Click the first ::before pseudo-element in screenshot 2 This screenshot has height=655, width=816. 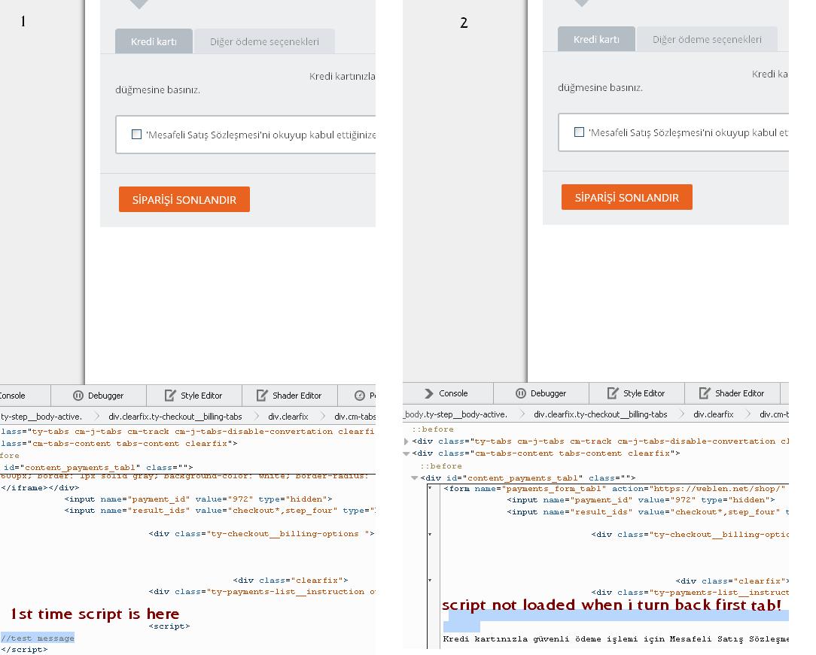[433, 430]
